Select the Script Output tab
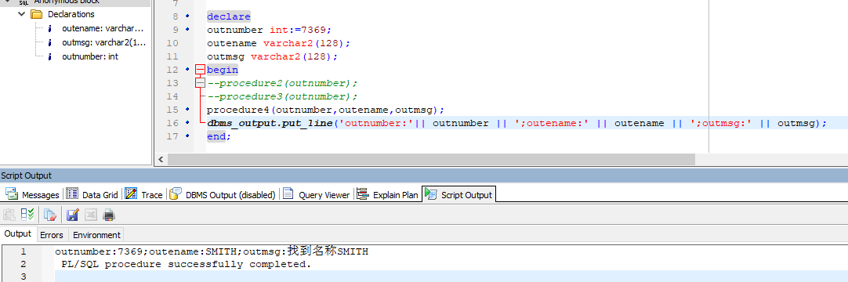This screenshot has width=848, height=282. [458, 194]
